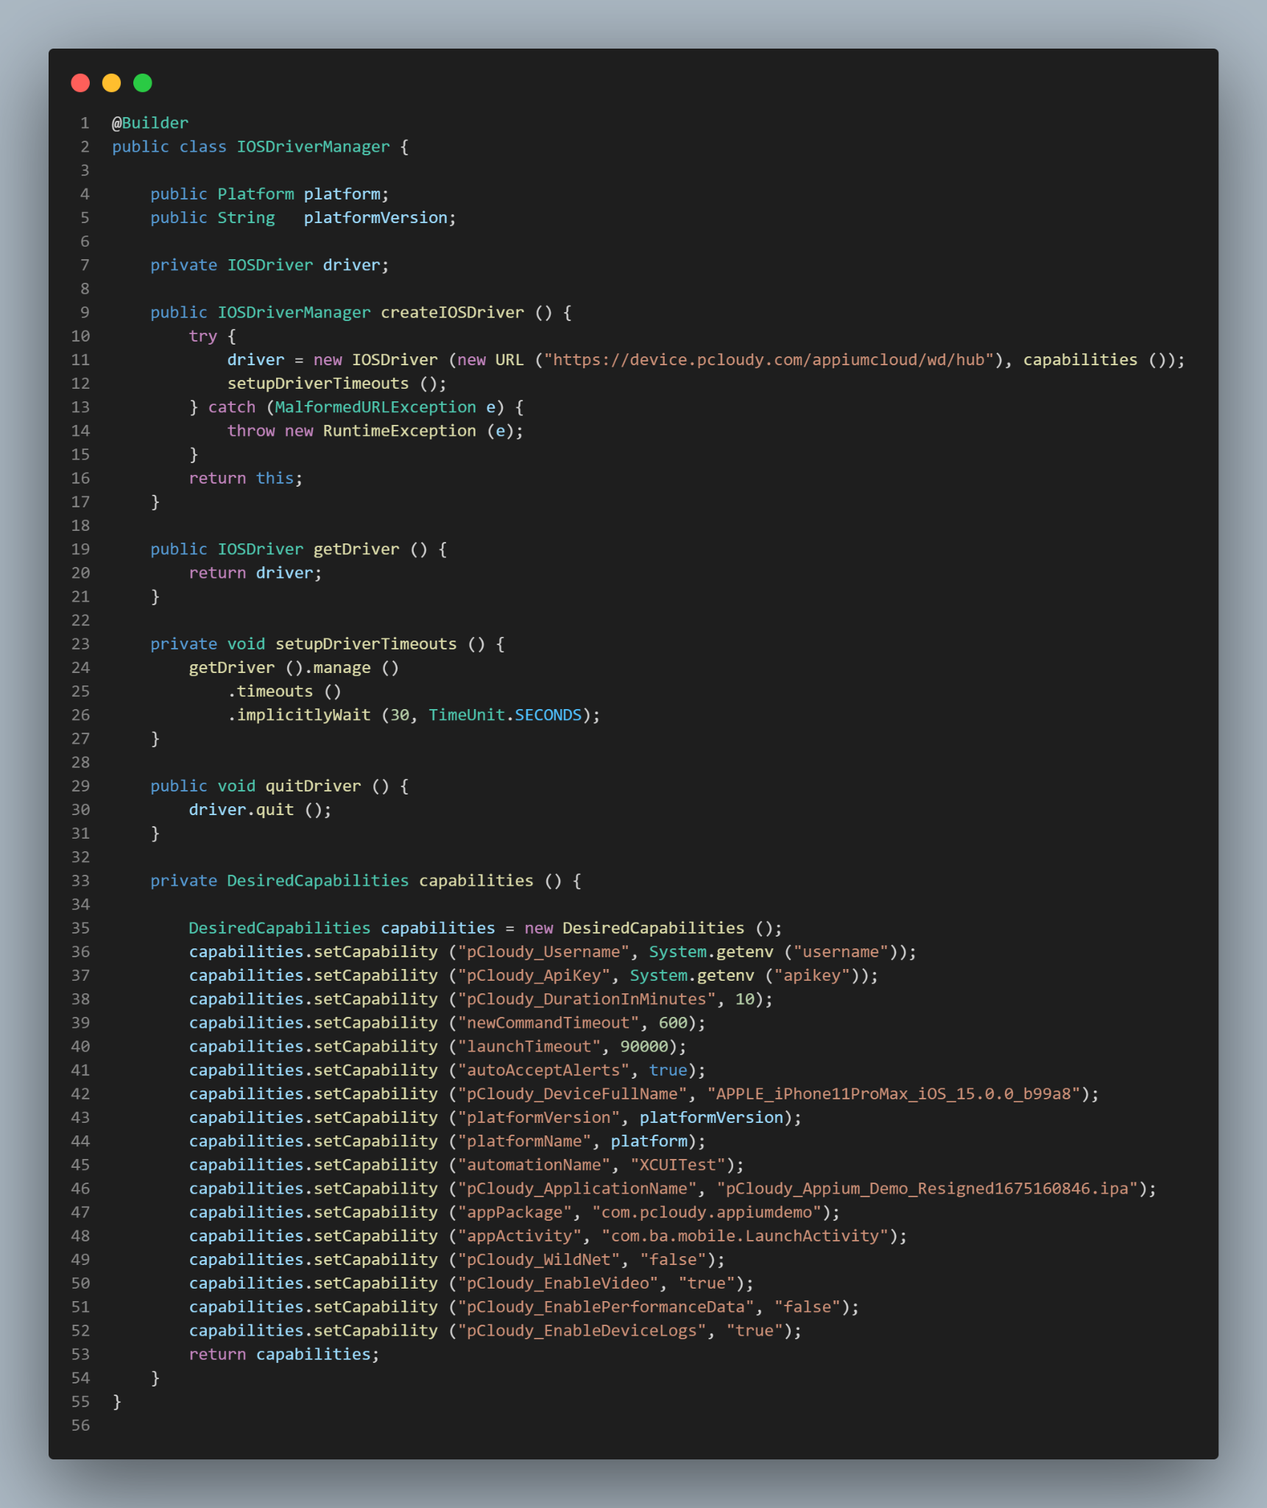1267x1508 pixels.
Task: Click line number 56 in the gutter
Action: [80, 1426]
